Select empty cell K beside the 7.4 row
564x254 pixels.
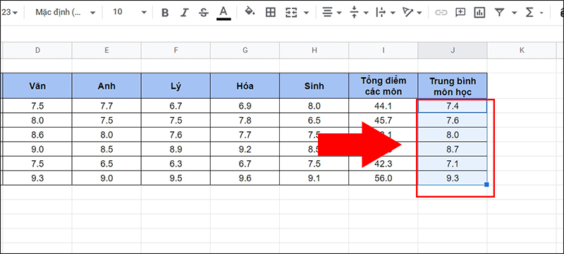pyautogui.click(x=522, y=106)
